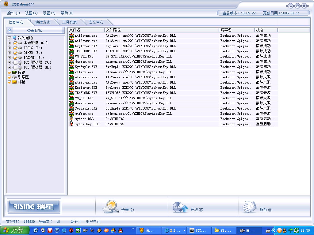This screenshot has width=314, height=235.
Task: Switch to 快捷方式 tab
Action: pyautogui.click(x=43, y=22)
